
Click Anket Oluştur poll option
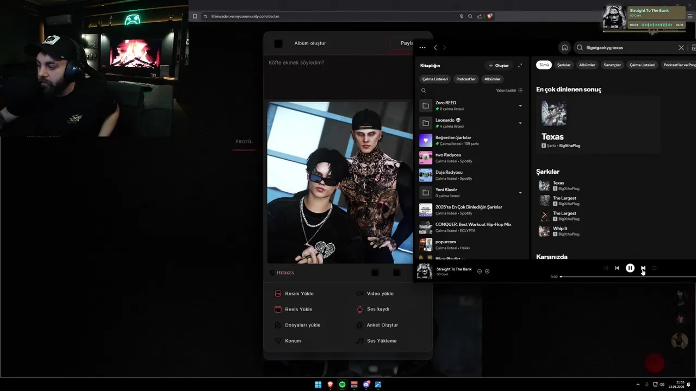pos(377,325)
